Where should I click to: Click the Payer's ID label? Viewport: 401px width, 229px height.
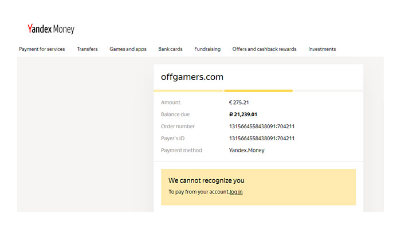coord(172,139)
